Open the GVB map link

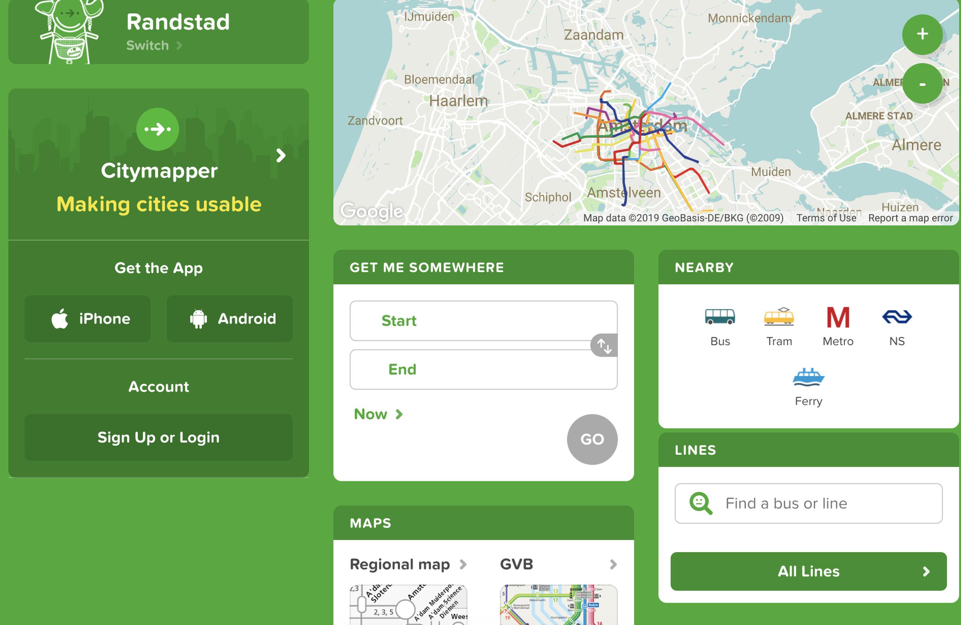558,564
